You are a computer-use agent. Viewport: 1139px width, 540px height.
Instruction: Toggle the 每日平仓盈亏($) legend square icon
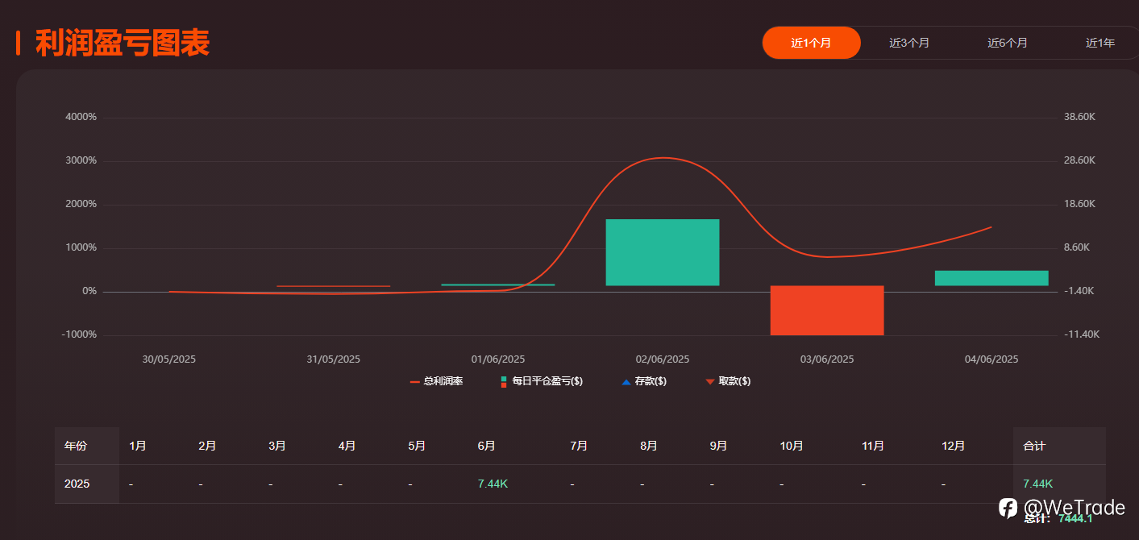503,382
